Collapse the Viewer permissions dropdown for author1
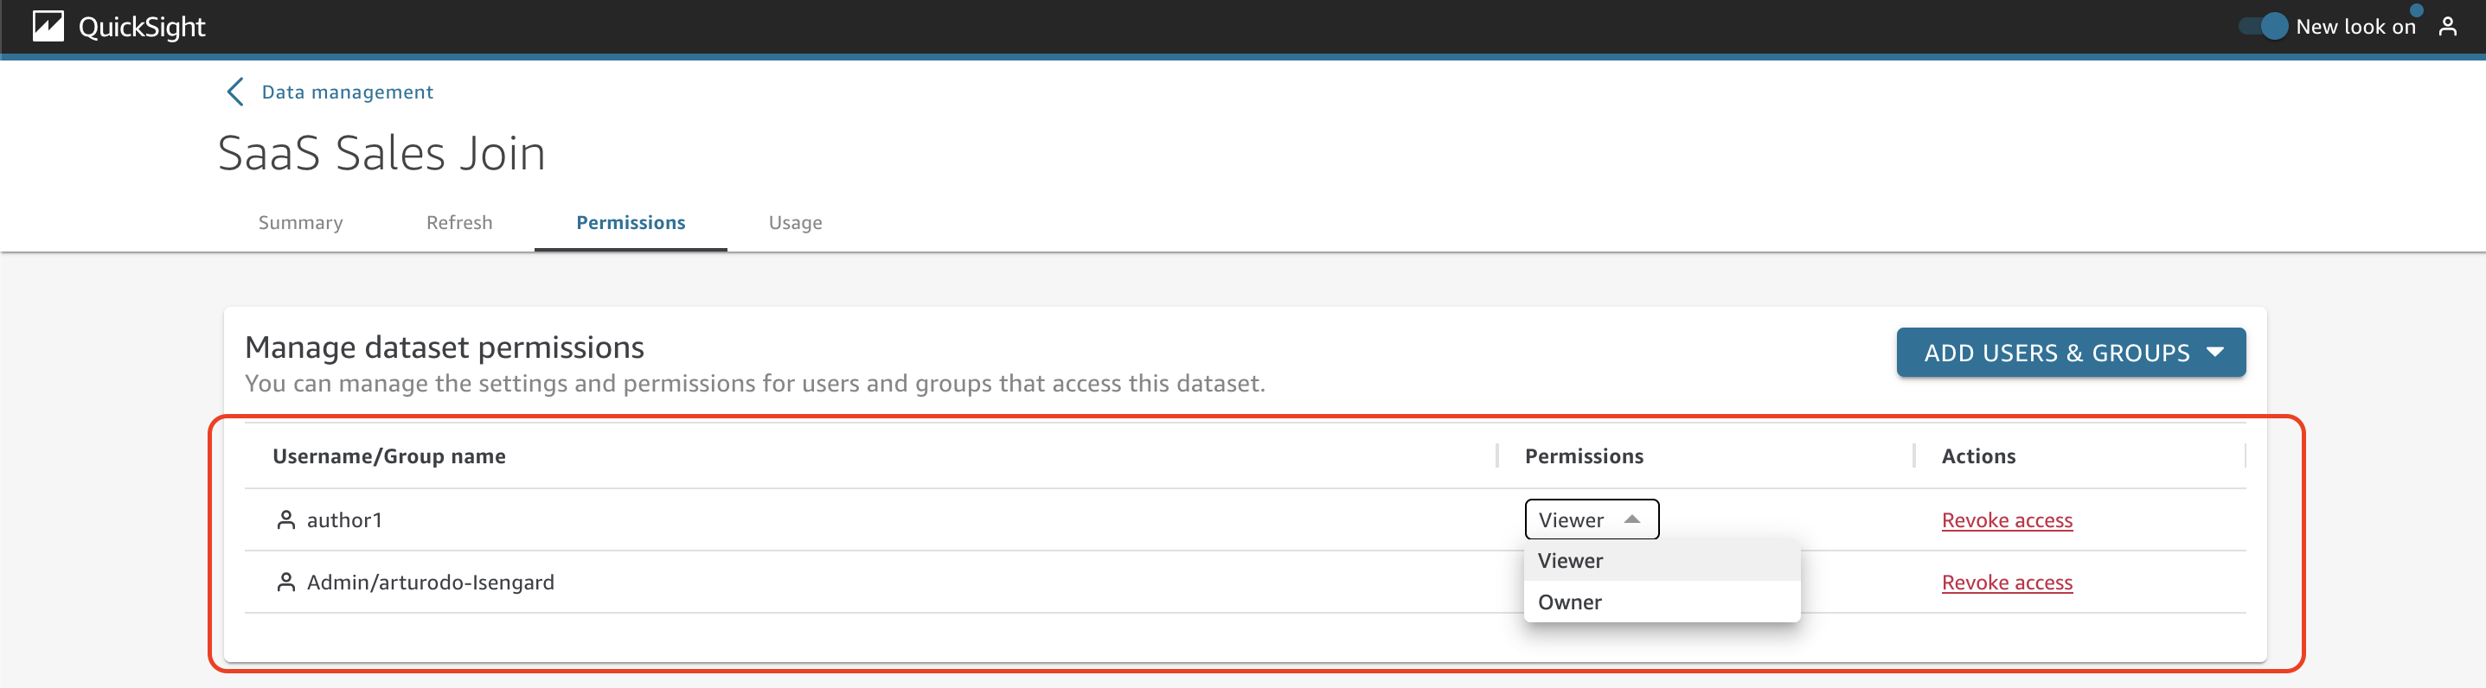Screen dimensions: 2486x688 1592,520
